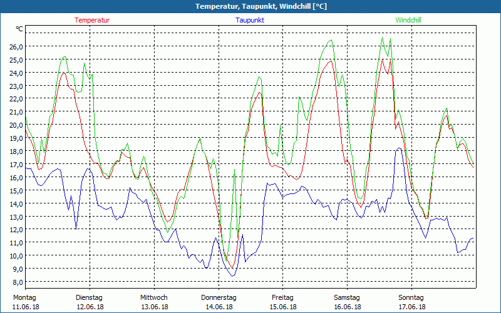Click the date 13.06.18
The width and height of the screenshot is (501, 313).
point(155,307)
